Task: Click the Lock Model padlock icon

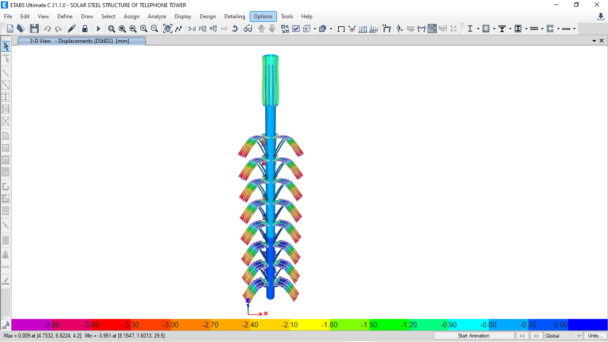Action: click(85, 28)
